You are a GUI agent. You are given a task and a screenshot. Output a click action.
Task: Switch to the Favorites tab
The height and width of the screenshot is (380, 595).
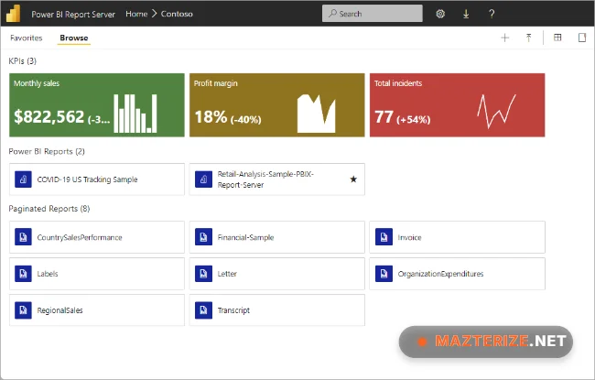click(27, 38)
